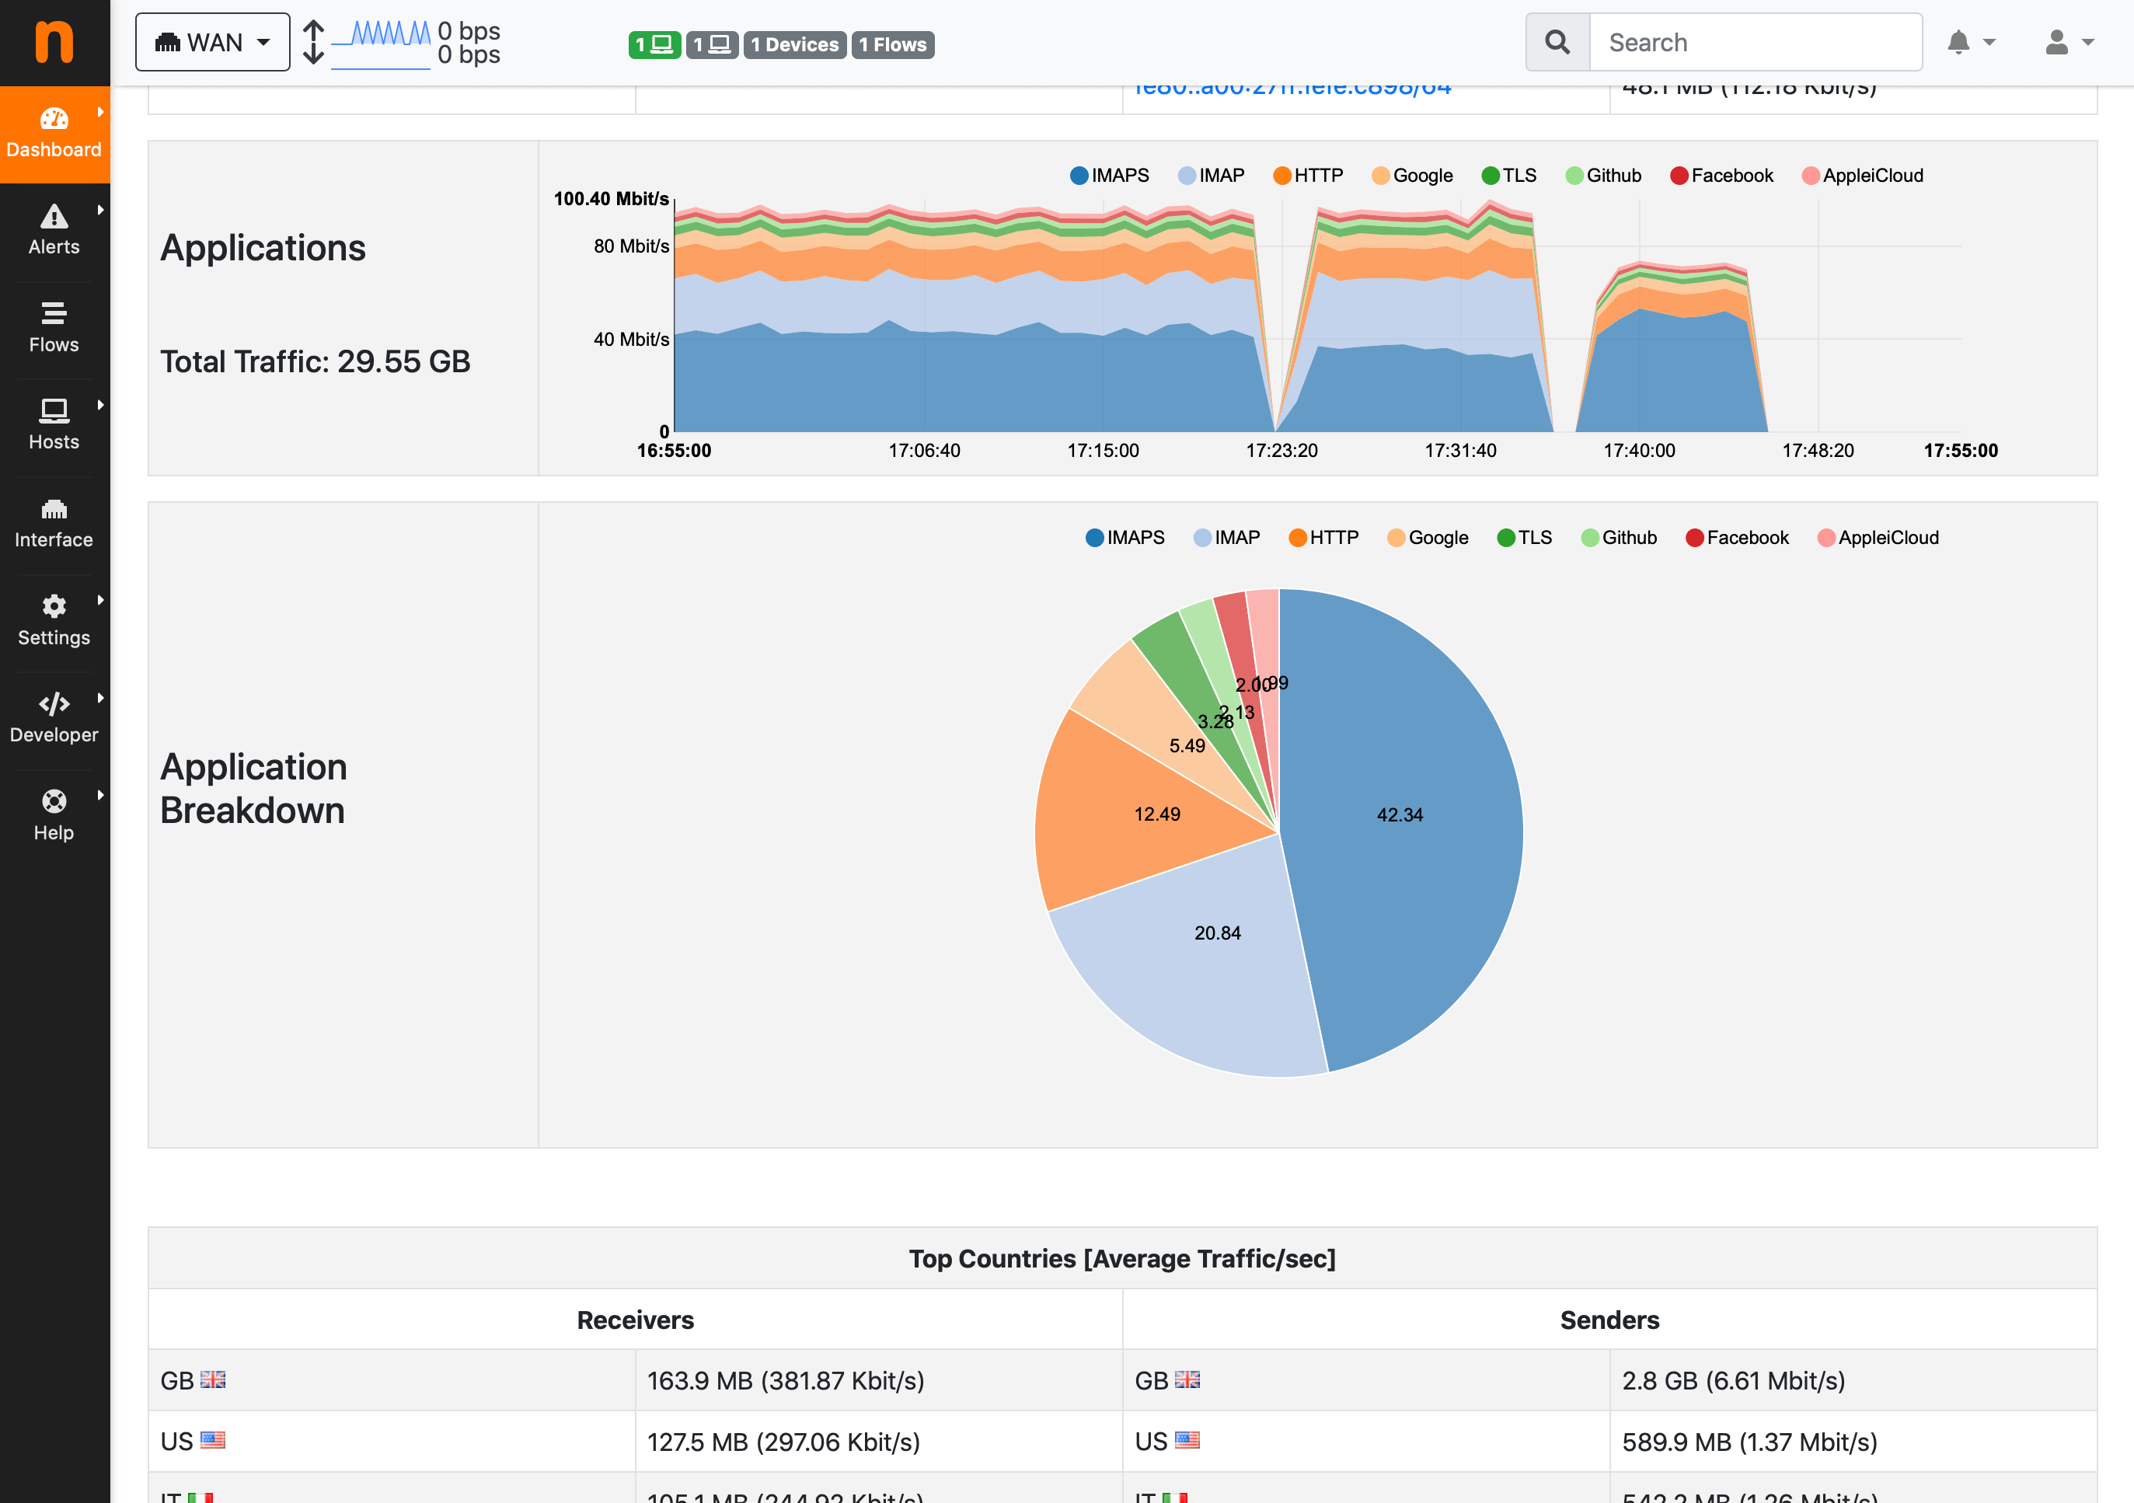Open the Settings gear sidebar item
This screenshot has width=2134, height=1503.
click(x=54, y=620)
